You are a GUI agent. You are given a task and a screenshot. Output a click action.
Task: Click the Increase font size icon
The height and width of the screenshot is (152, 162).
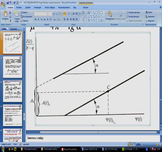click(54, 14)
